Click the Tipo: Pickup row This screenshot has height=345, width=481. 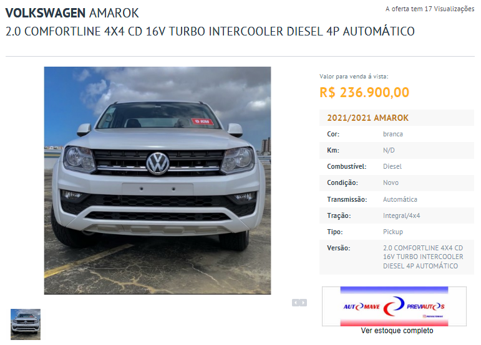(x=397, y=232)
